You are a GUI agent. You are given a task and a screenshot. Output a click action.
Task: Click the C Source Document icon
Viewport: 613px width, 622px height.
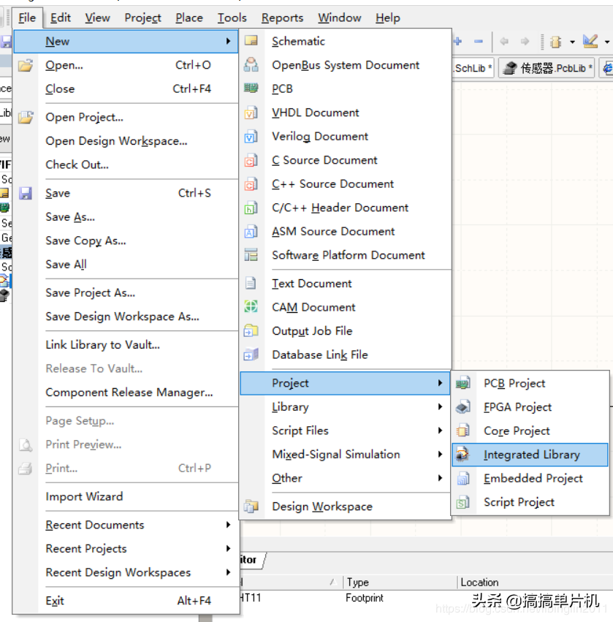(x=251, y=160)
